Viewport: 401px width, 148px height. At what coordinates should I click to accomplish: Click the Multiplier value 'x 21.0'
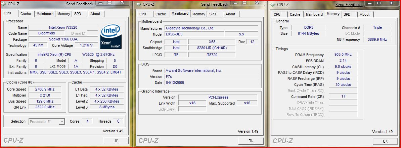tap(45, 95)
